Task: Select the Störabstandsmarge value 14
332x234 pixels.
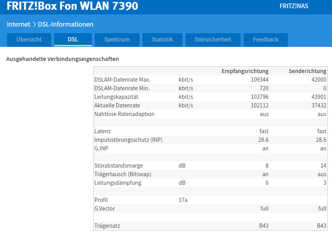Action: click(323, 166)
